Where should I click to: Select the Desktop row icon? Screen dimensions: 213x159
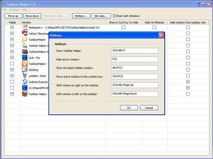click(25, 70)
